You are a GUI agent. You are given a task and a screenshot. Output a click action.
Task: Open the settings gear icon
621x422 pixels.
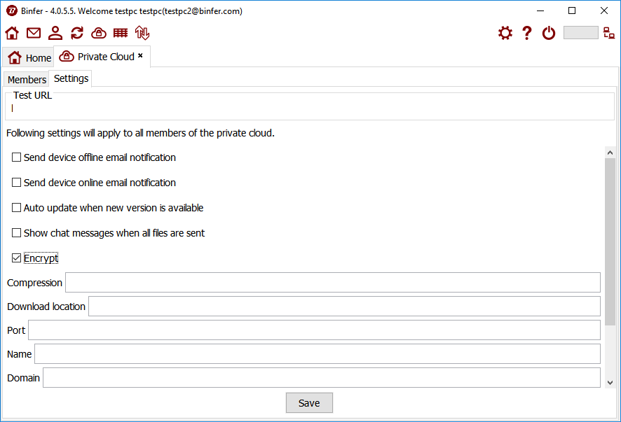tap(505, 33)
